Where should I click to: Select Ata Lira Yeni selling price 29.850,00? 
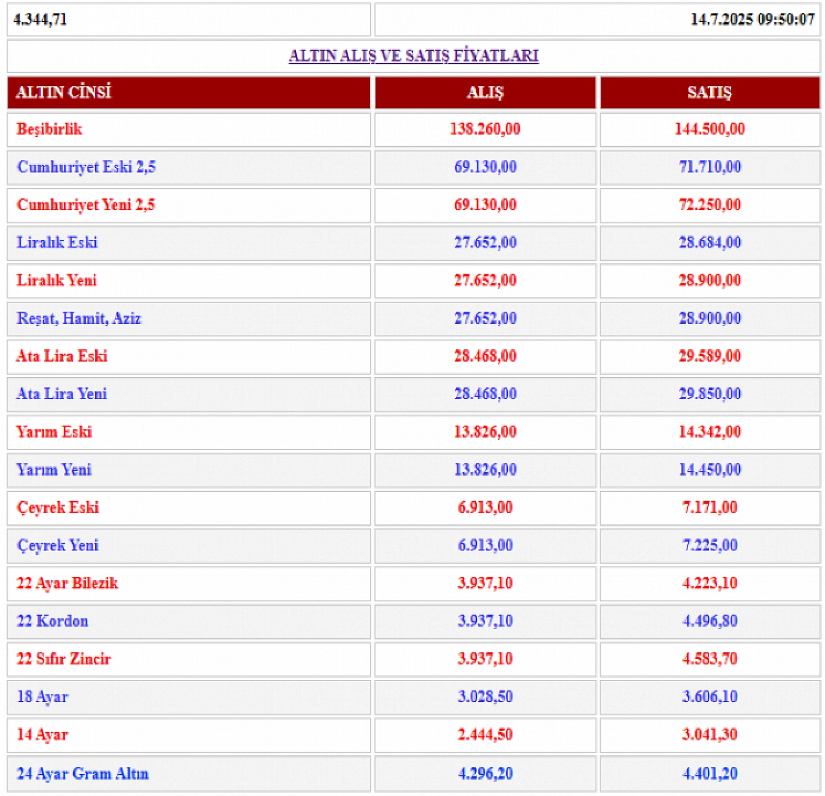(x=709, y=394)
